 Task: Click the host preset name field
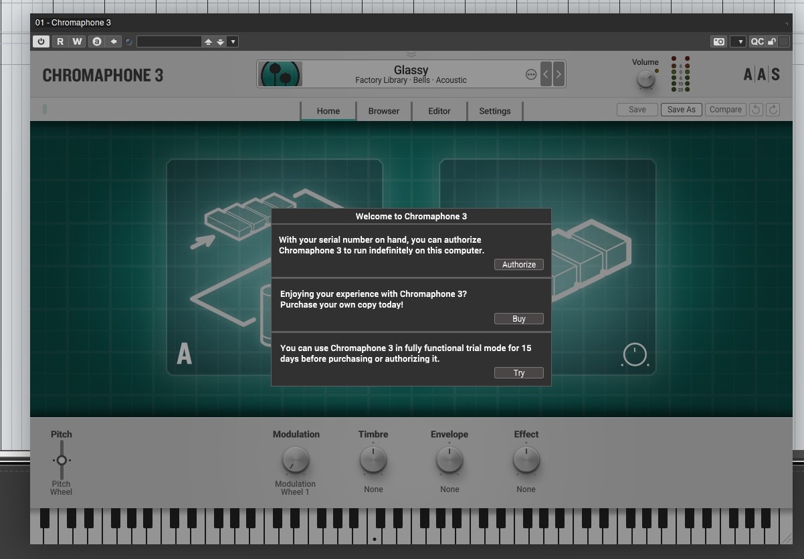click(x=169, y=41)
